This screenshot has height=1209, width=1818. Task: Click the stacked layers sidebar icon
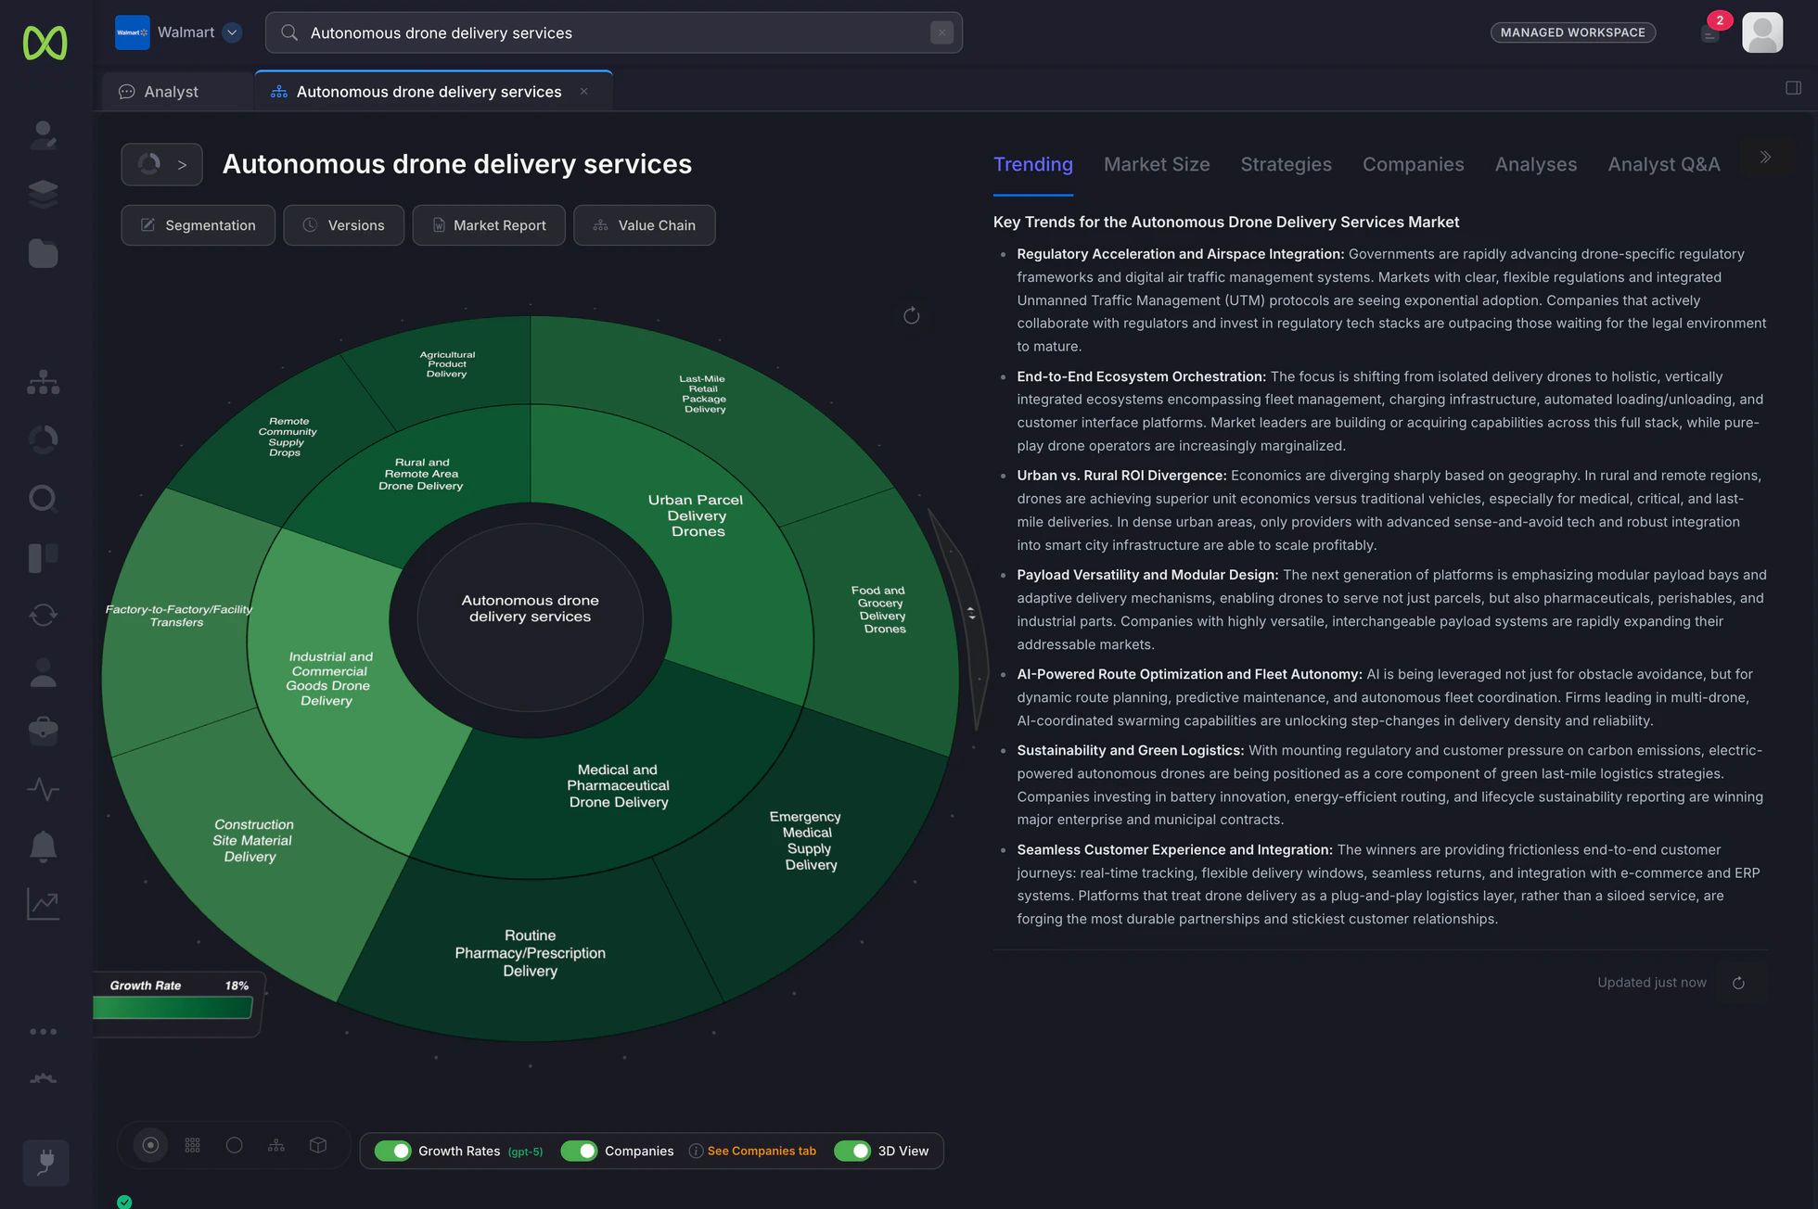pos(44,194)
